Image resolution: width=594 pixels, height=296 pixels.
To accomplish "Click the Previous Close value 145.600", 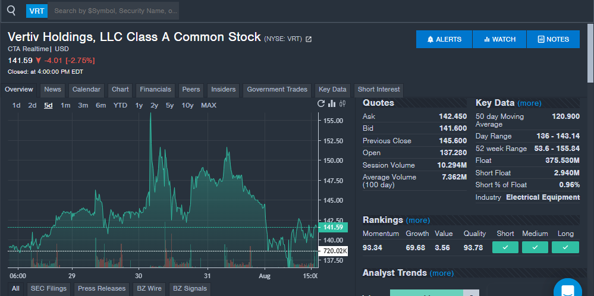I will (x=452, y=141).
